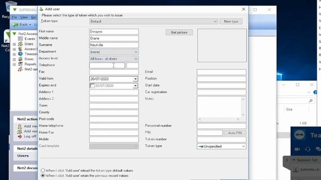The image size is (321, 180).
Task: Click the Token number field
Action: (x=222, y=139)
